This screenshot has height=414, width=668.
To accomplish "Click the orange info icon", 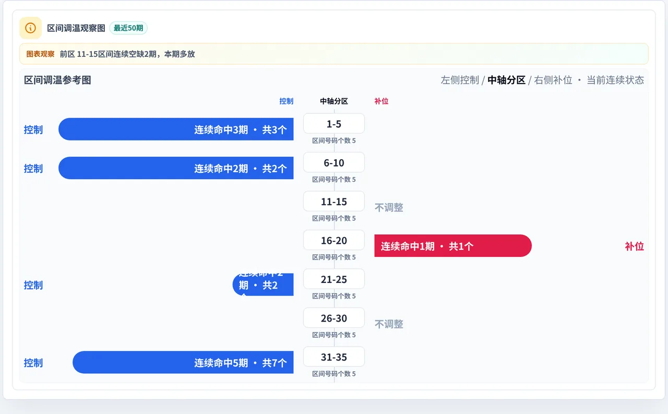I will (30, 28).
